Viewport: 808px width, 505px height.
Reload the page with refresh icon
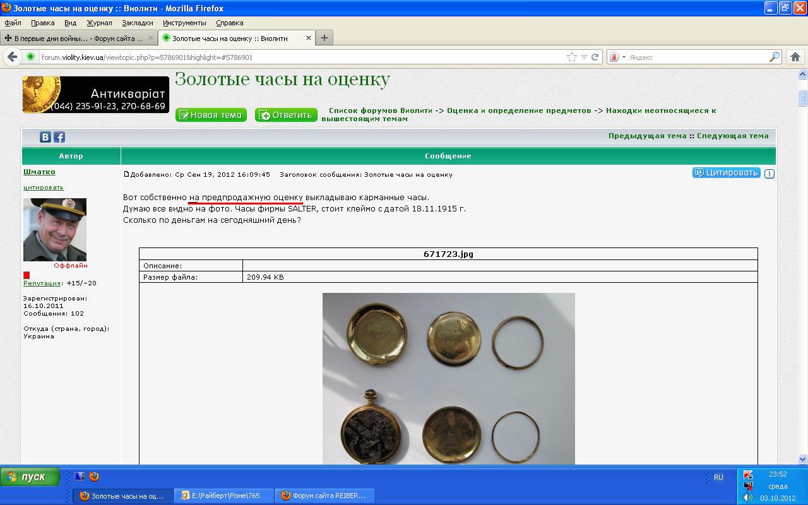pyautogui.click(x=595, y=57)
